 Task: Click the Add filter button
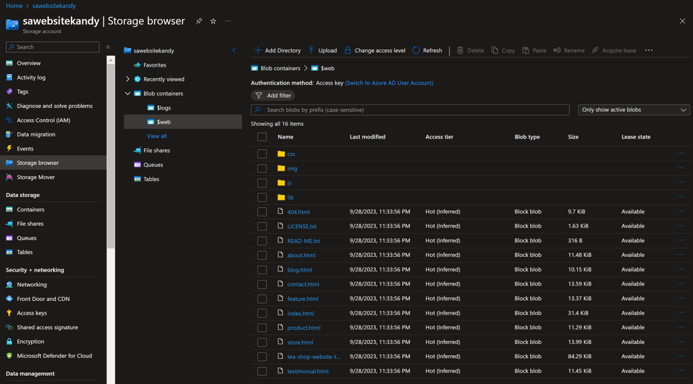pos(273,96)
